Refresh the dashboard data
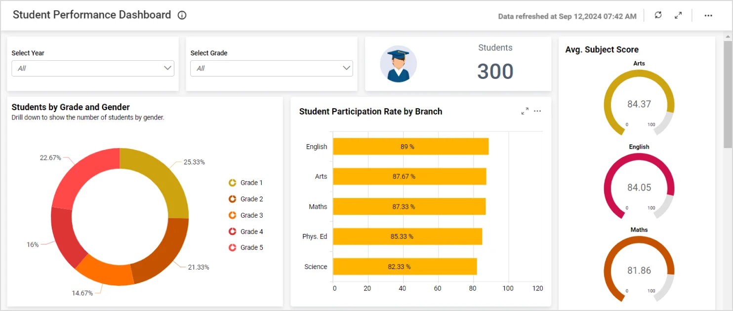Viewport: 733px width, 311px height. [658, 15]
